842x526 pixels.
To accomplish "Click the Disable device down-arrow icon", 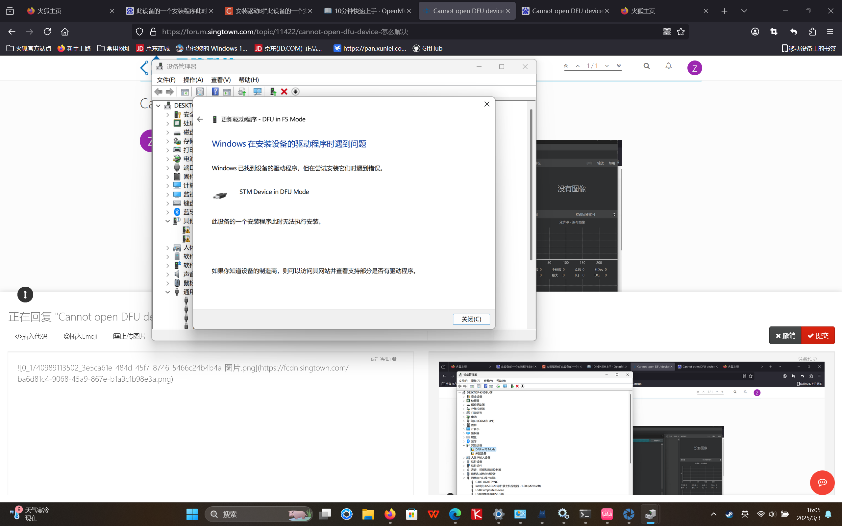I will click(x=295, y=91).
